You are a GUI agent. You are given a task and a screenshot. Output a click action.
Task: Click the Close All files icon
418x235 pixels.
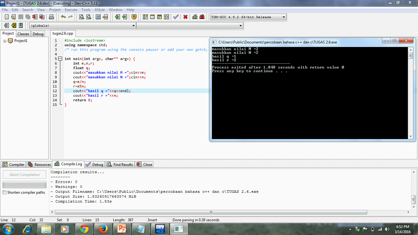[x=42, y=17]
